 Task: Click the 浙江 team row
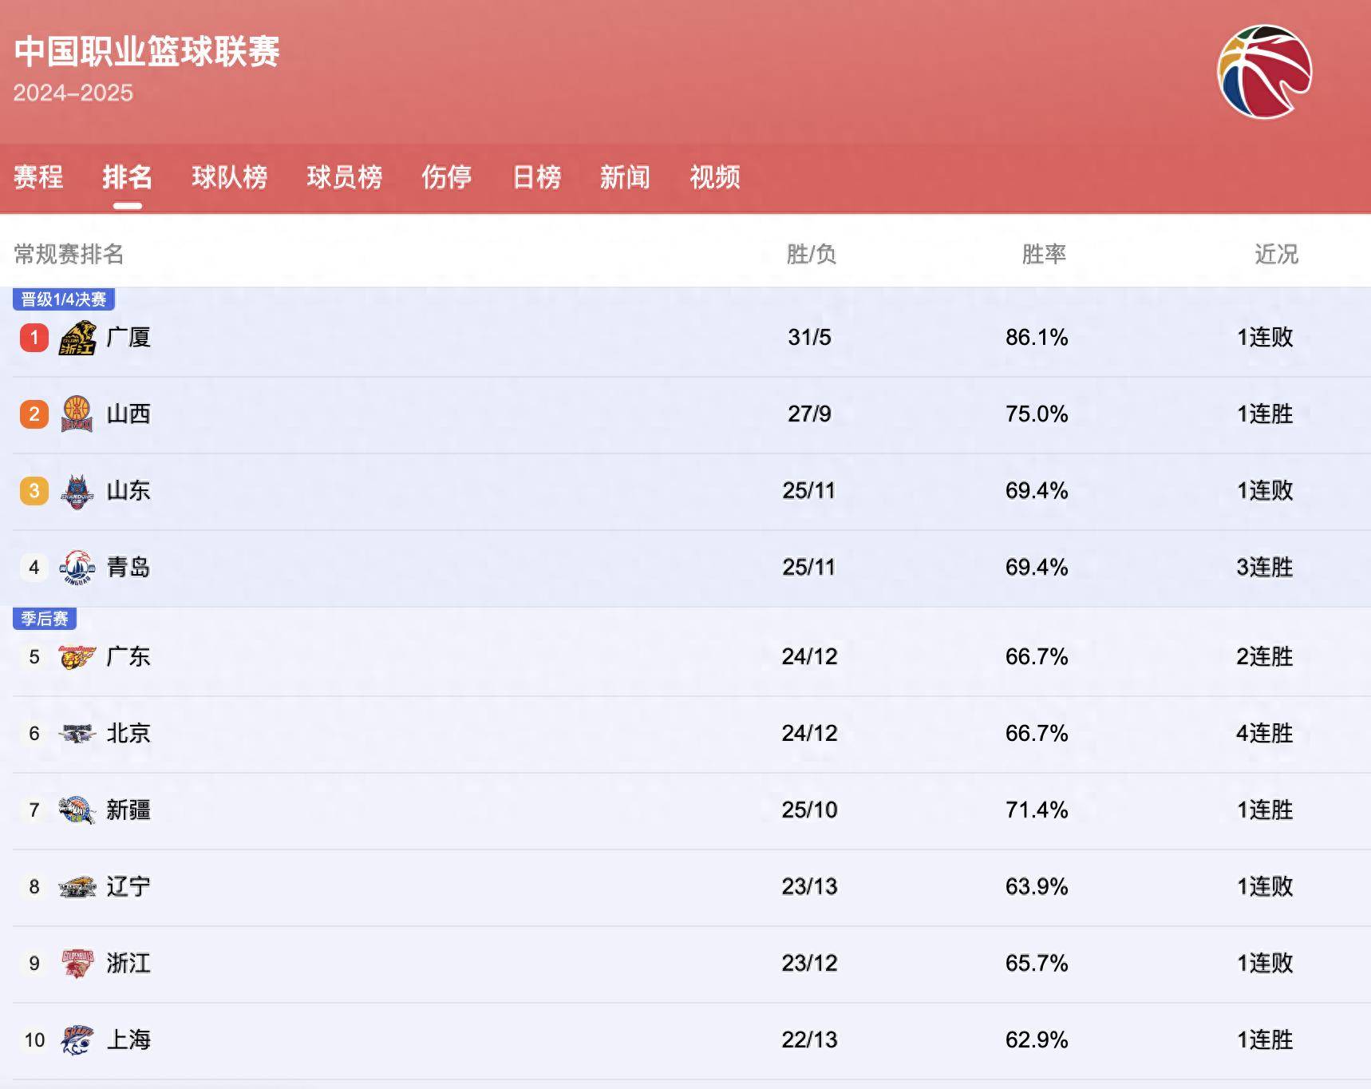click(128, 963)
